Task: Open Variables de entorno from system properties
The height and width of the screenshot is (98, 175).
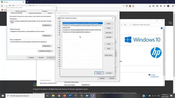Action: [45, 51]
